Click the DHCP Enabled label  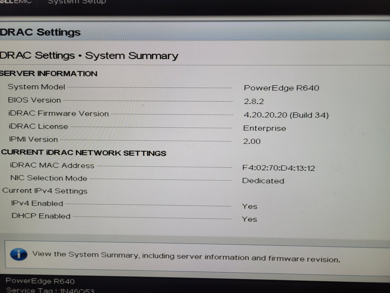click(x=41, y=216)
